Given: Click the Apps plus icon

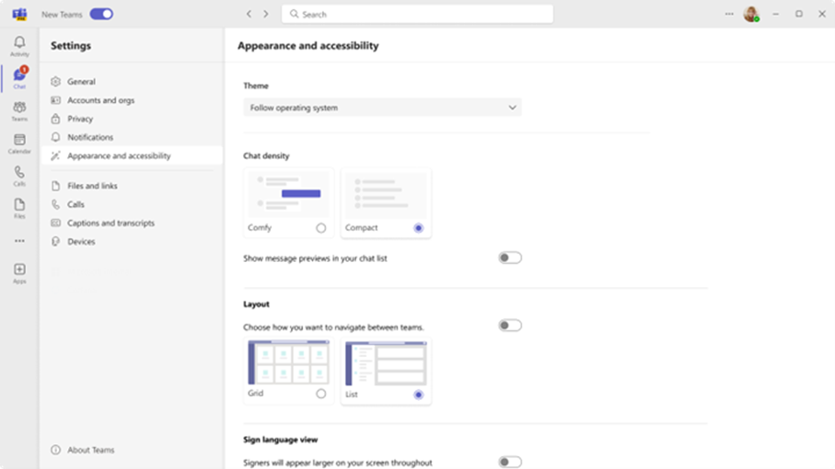Looking at the screenshot, I should (x=19, y=271).
